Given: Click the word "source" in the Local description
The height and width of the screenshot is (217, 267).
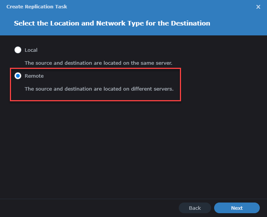Looking at the screenshot, I should coord(43,63).
